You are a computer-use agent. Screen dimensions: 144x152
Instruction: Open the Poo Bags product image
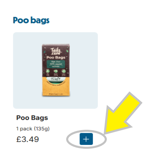[56, 70]
